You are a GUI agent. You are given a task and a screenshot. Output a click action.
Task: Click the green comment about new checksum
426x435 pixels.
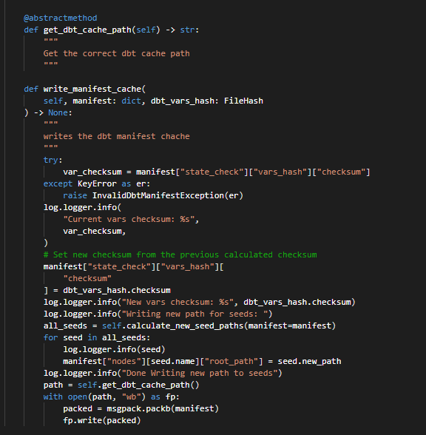pos(180,254)
